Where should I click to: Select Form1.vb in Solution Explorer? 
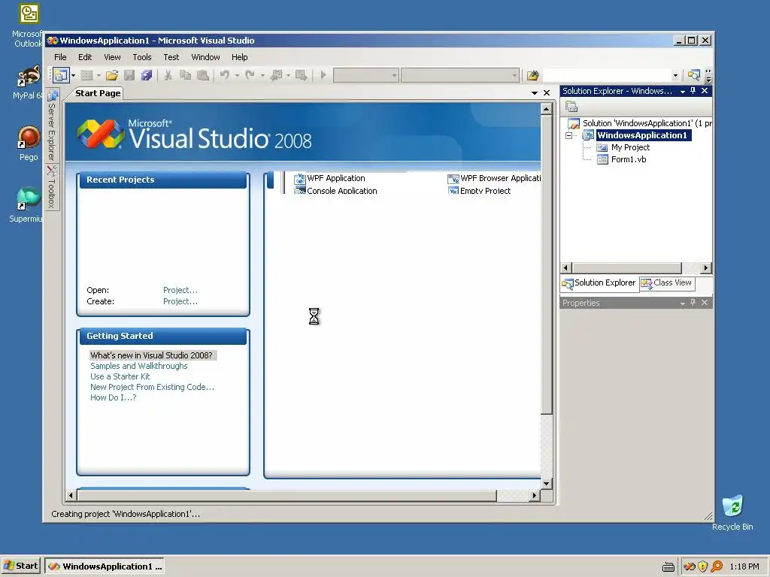point(628,159)
